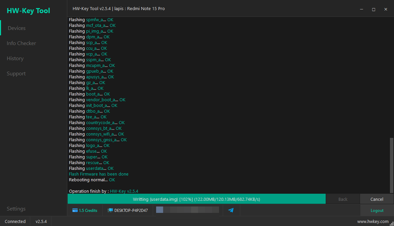Open the Support section

[16, 74]
